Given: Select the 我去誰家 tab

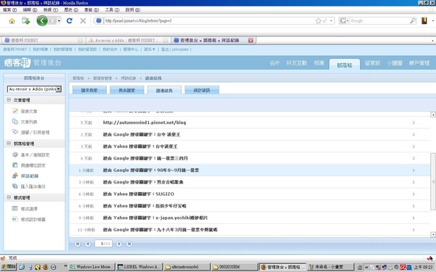Looking at the screenshot, I should pyautogui.click(x=126, y=90).
